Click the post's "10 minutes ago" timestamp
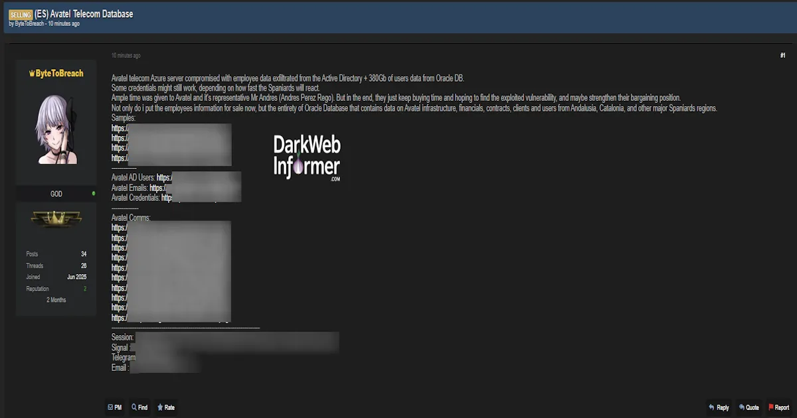The height and width of the screenshot is (418, 797). (126, 56)
